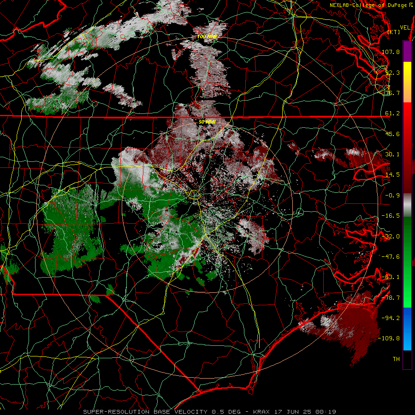Click the 50 NMI range ring label
Screen dimensions: 415x415
tap(207, 122)
